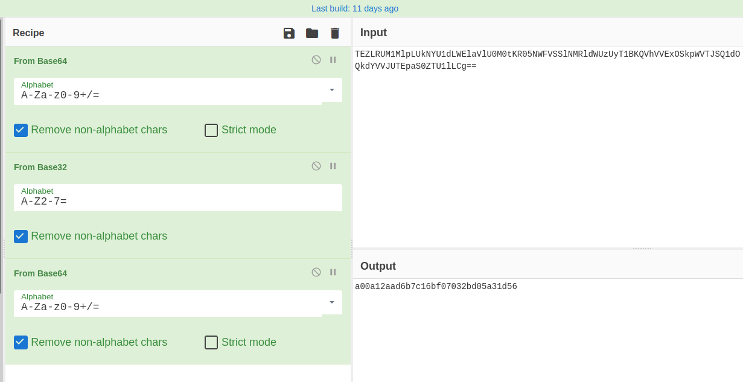Expand alphabet dropdown of first From Base64

point(331,90)
